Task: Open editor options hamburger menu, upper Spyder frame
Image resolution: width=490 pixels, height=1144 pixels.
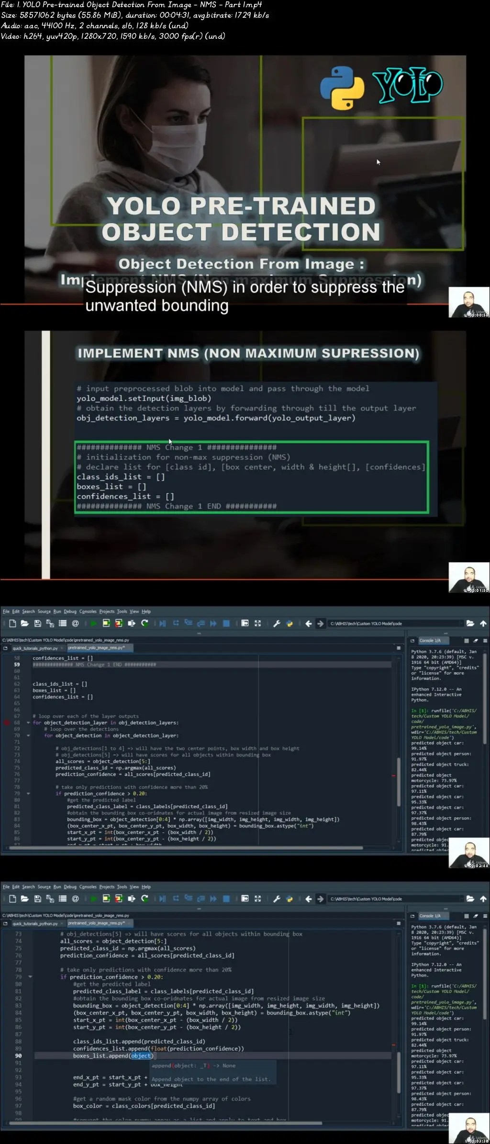Action: [399, 648]
